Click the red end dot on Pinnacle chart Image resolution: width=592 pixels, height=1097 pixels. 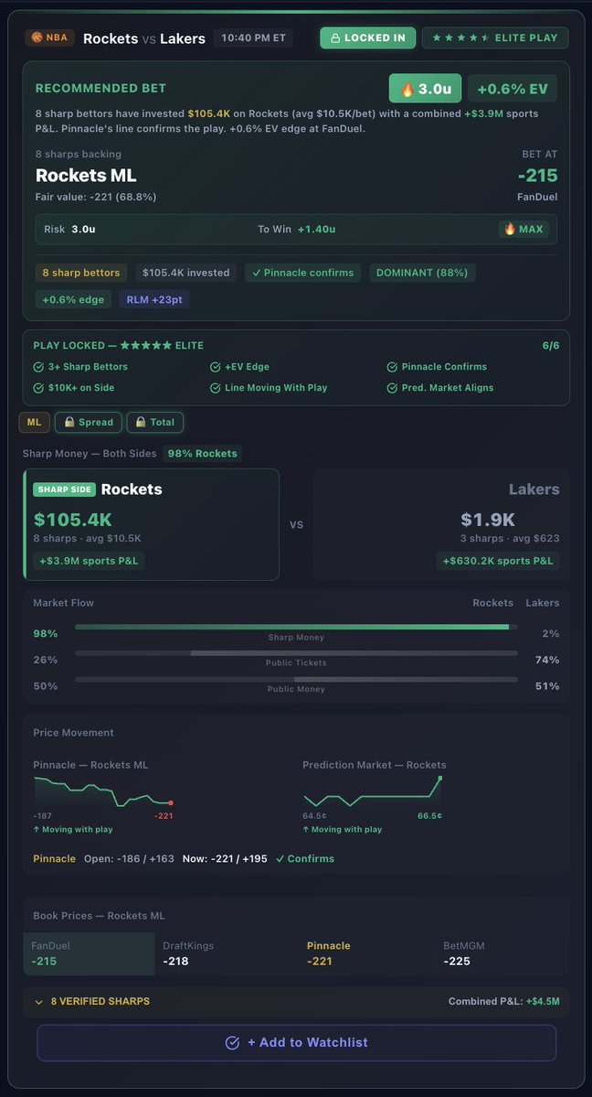pos(171,803)
